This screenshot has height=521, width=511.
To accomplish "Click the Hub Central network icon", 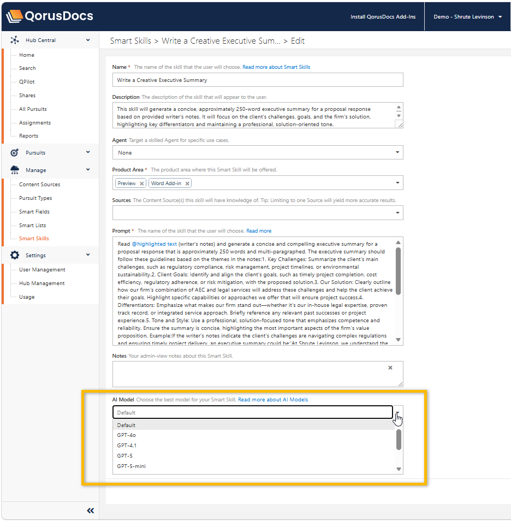I will [x=15, y=40].
